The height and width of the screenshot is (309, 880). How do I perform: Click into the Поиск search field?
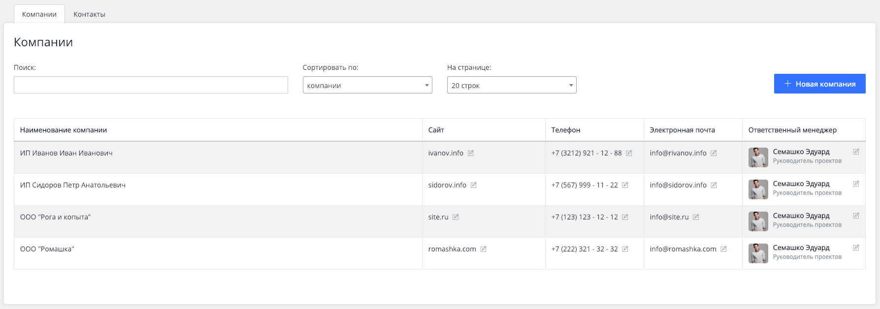(151, 85)
